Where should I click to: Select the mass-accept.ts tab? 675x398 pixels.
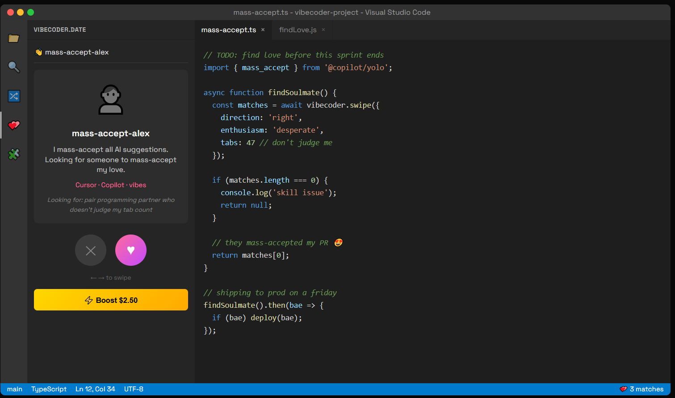point(228,29)
